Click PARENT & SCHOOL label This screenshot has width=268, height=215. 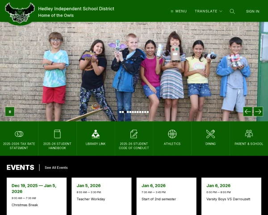pyautogui.click(x=249, y=144)
